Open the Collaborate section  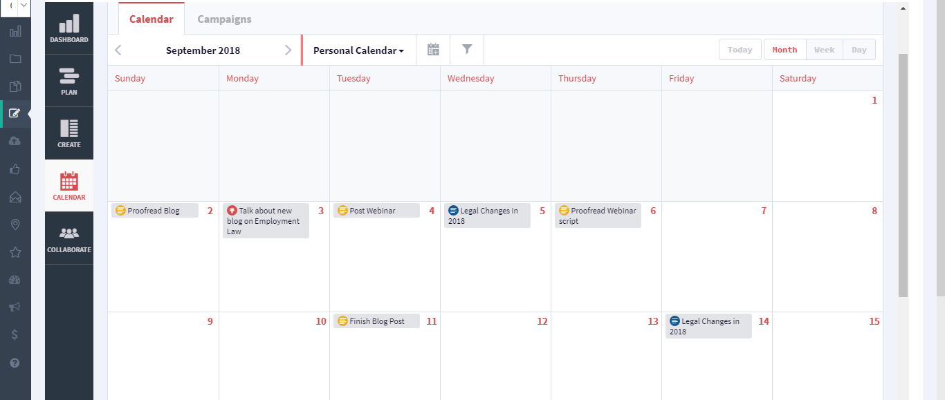(x=69, y=238)
